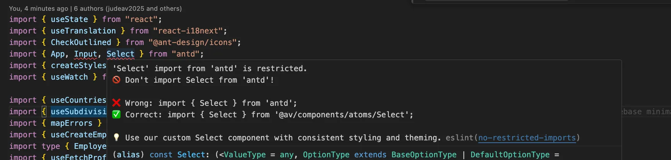This screenshot has height=160, width=671.
Task: Click the red cross mark next to Wrong
Action: point(116,103)
